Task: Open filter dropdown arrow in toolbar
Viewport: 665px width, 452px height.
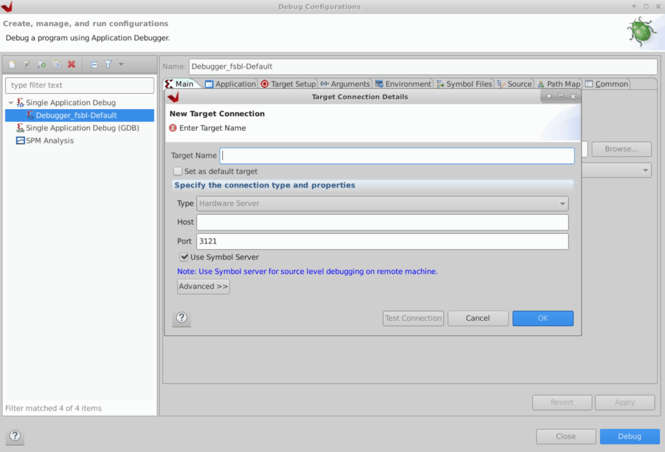Action: (x=121, y=64)
